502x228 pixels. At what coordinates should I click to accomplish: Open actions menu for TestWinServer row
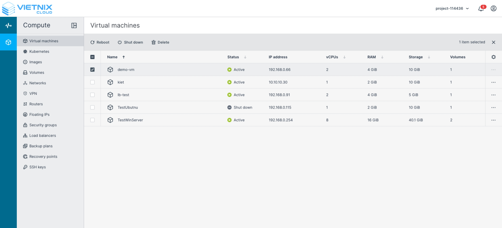493,120
